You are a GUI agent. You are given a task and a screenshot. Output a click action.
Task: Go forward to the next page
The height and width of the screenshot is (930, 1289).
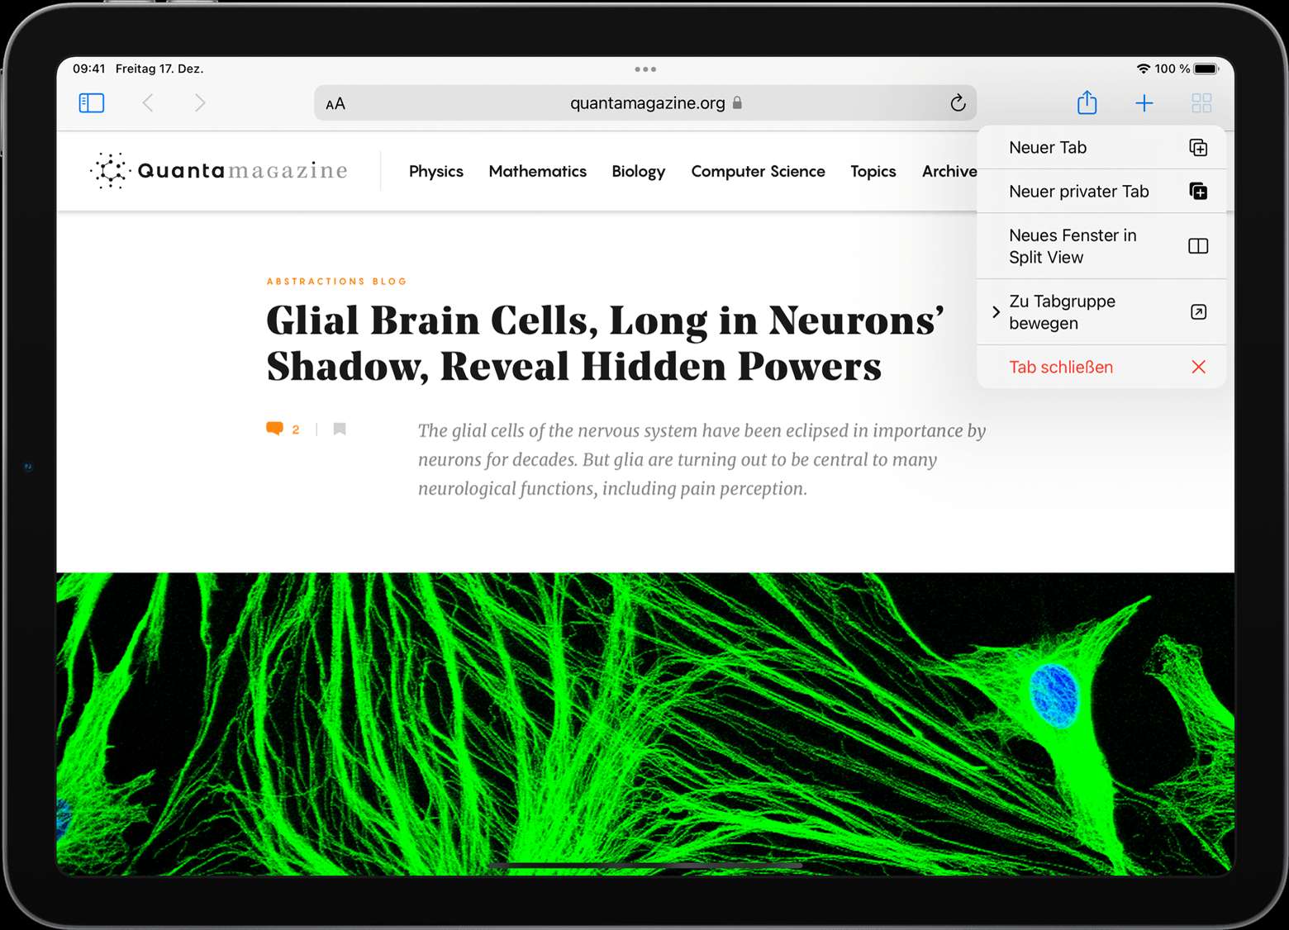point(200,103)
